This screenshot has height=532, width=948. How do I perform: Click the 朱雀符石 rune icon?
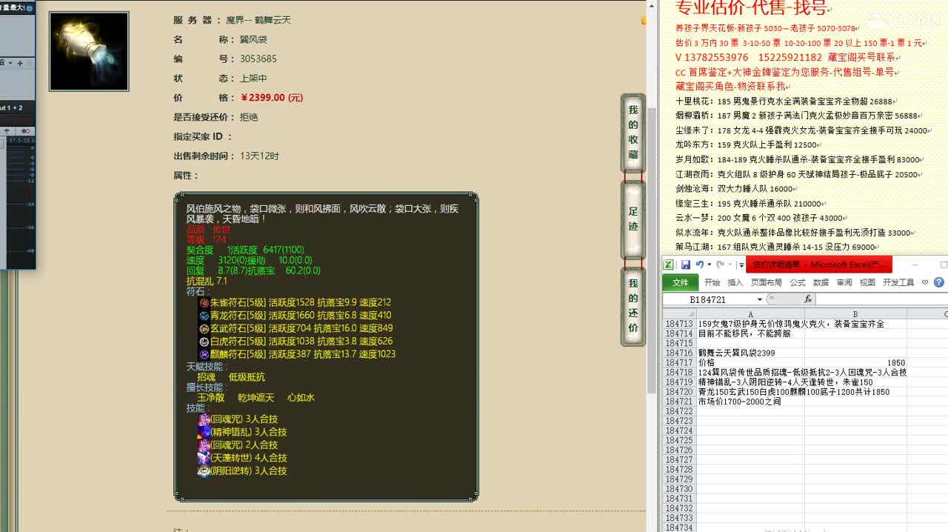pyautogui.click(x=204, y=302)
